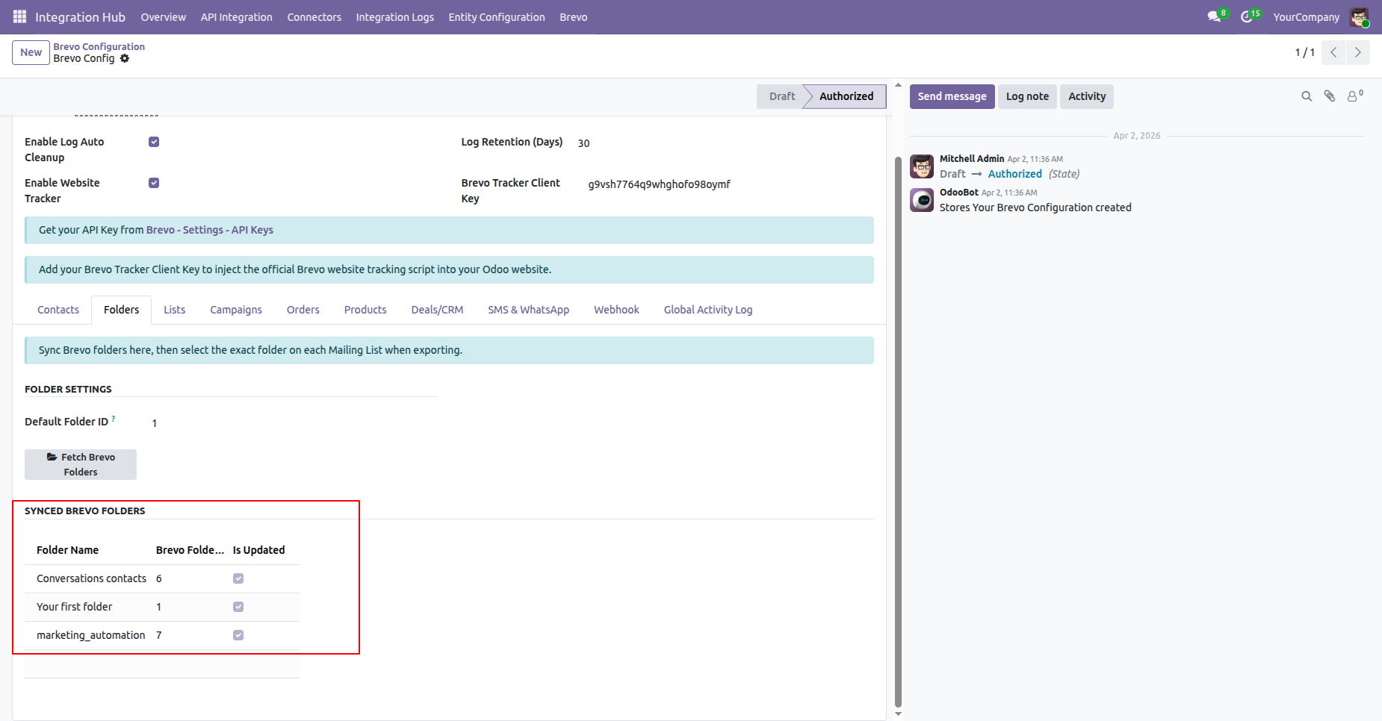This screenshot has width=1382, height=721.
Task: Open the activities clock icon
Action: coord(1247,16)
